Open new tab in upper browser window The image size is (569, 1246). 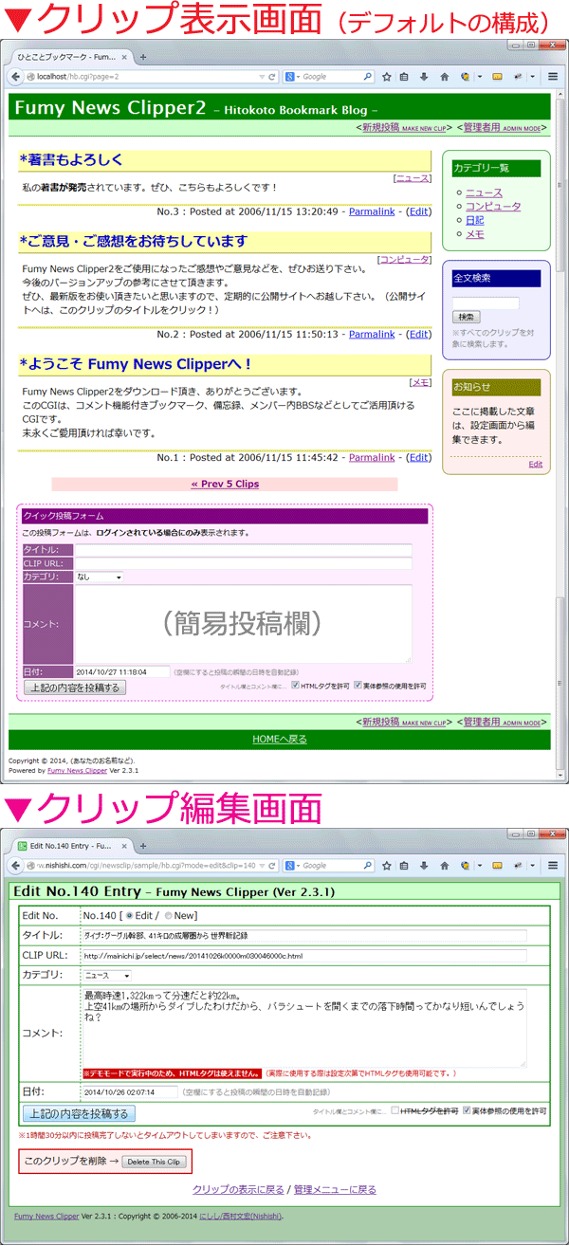143,57
